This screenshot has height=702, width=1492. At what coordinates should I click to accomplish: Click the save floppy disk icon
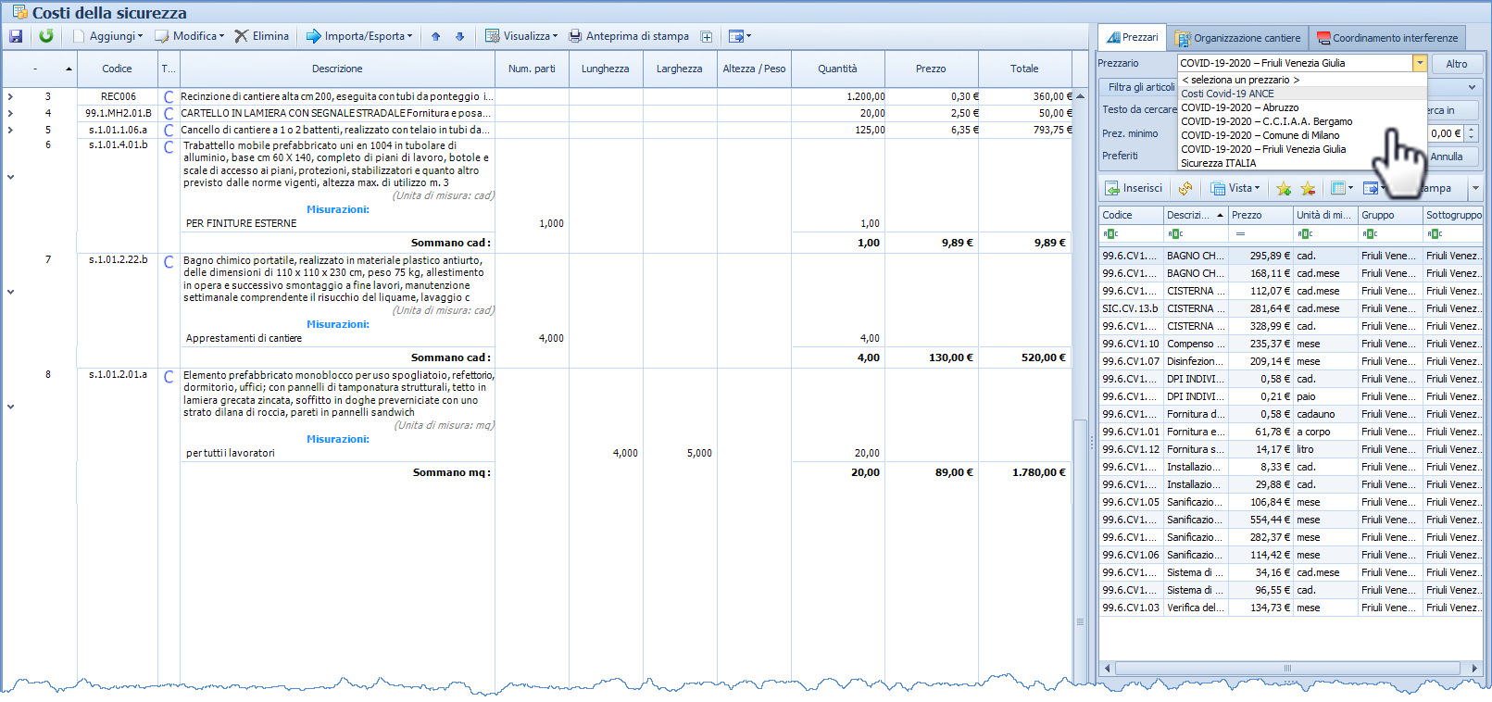tap(16, 36)
